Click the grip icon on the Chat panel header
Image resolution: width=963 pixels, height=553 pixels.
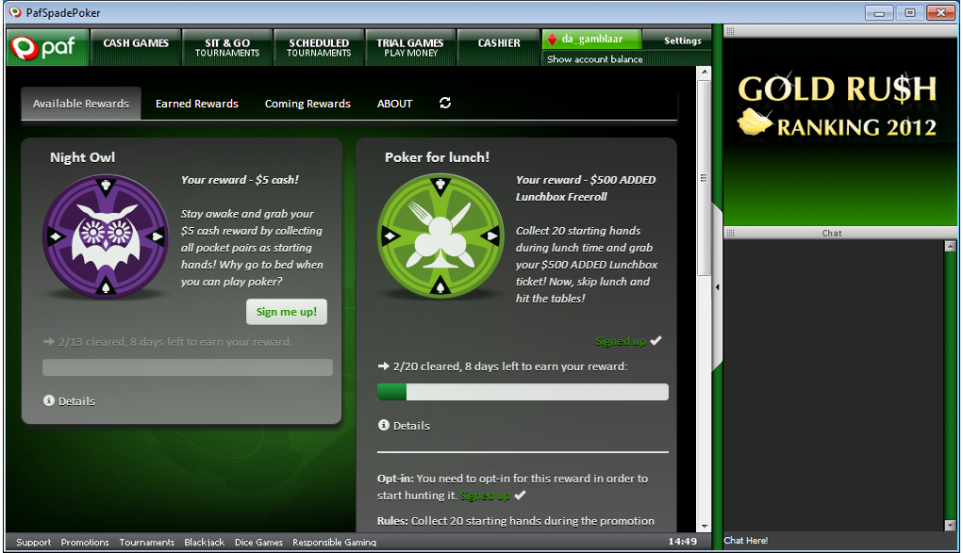730,233
